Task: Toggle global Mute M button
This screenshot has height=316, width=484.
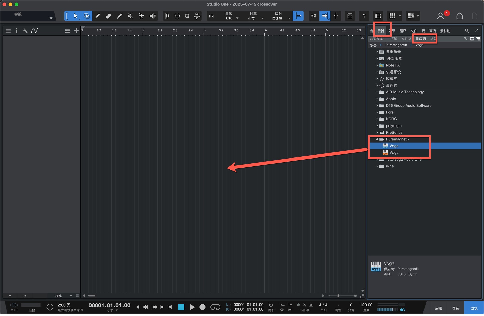Action: tap(10, 296)
